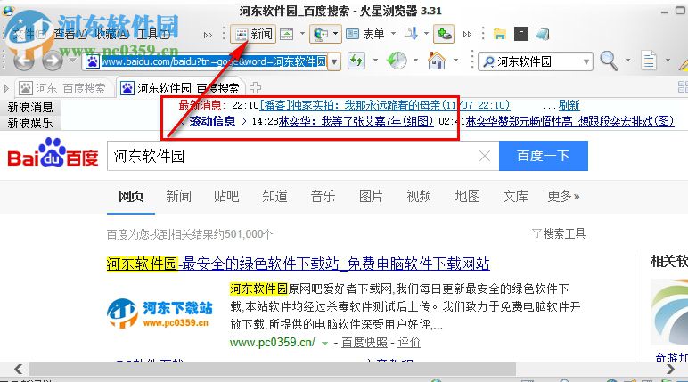Click the Baidu logo
This screenshot has height=382, width=688.
(x=53, y=152)
